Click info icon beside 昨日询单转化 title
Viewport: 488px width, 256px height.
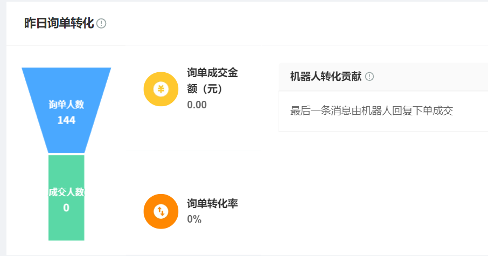tap(101, 23)
